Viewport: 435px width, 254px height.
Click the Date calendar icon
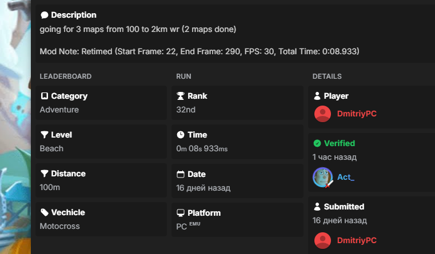coord(181,174)
